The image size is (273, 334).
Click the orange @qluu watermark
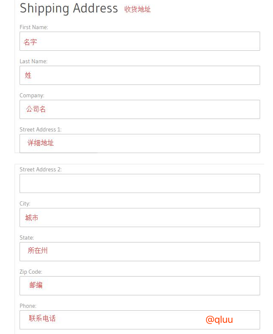point(219,319)
